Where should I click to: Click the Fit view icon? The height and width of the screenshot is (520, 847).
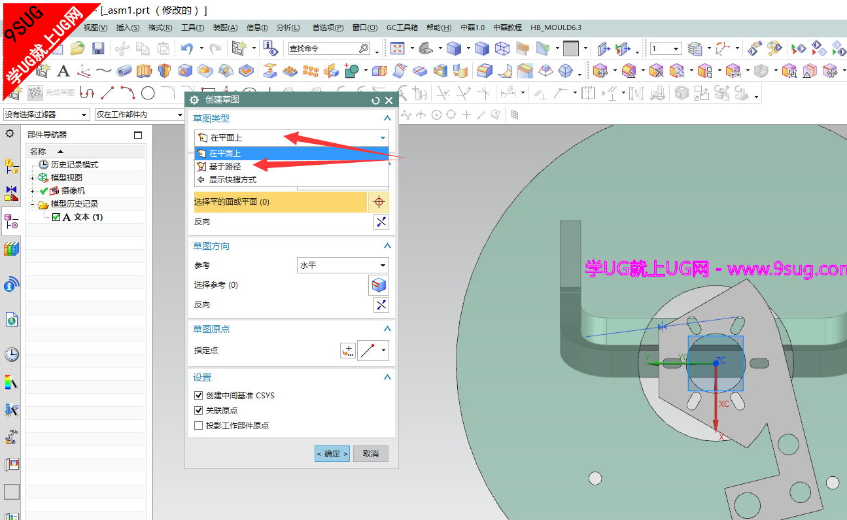[x=397, y=48]
